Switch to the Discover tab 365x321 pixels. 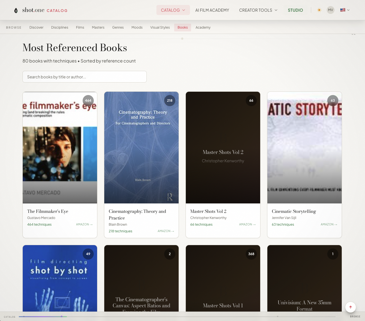point(36,28)
